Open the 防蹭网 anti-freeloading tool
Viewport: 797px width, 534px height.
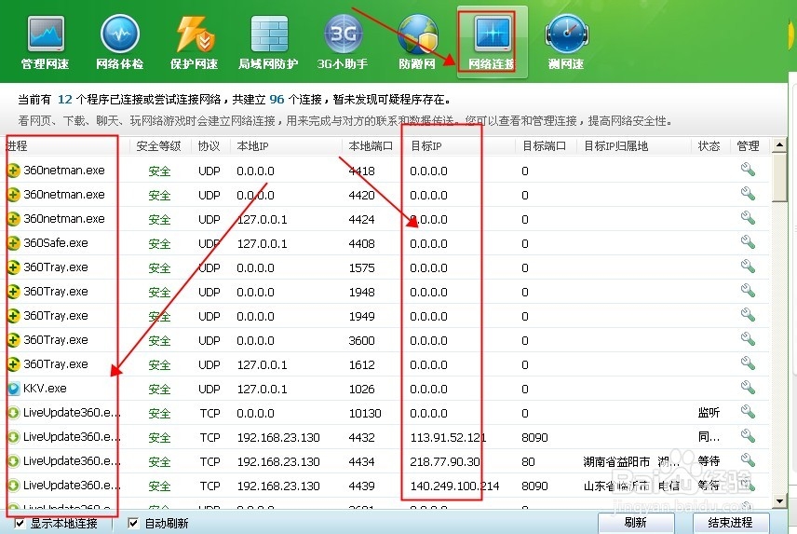[417, 43]
